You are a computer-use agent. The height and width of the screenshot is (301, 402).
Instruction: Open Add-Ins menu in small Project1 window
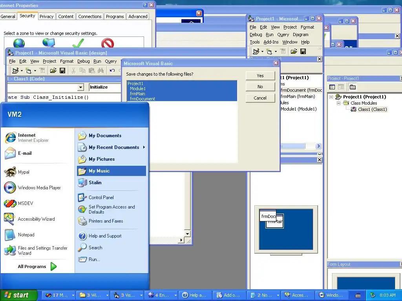(271, 42)
